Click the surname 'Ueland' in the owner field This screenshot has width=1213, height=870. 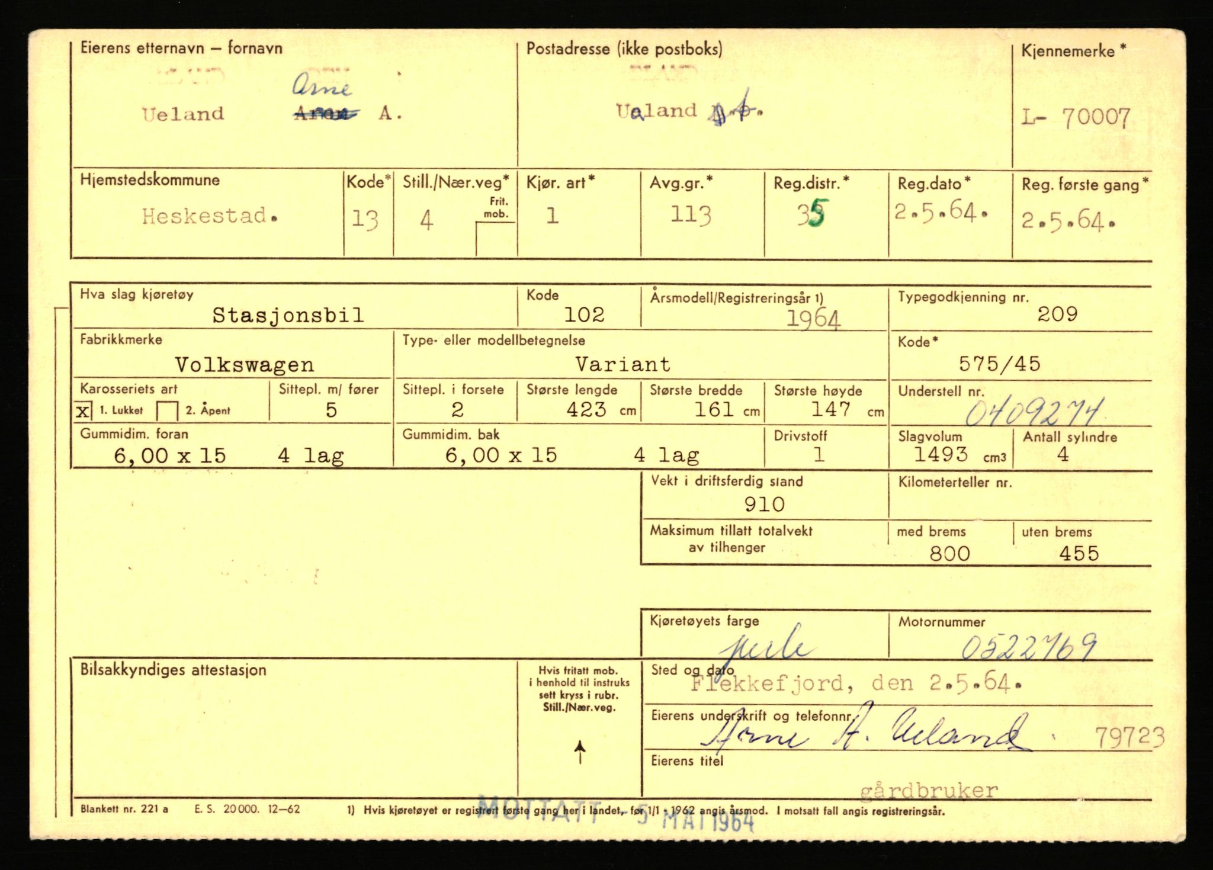pos(183,114)
